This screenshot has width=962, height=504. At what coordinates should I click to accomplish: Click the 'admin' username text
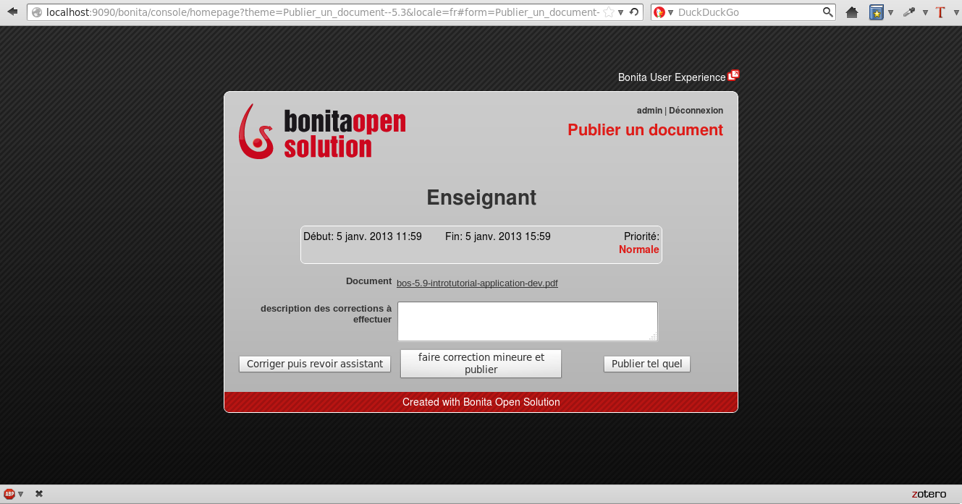pyautogui.click(x=649, y=111)
